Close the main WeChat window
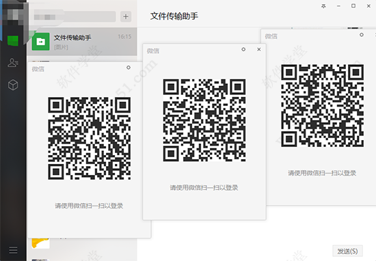376x261 pixels. [368, 6]
